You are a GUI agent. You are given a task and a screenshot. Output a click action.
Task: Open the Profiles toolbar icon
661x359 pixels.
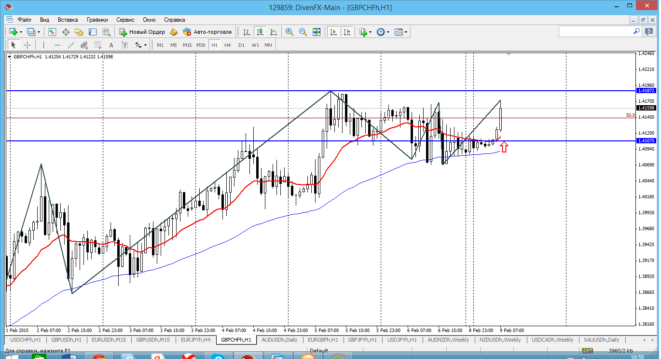click(31, 32)
